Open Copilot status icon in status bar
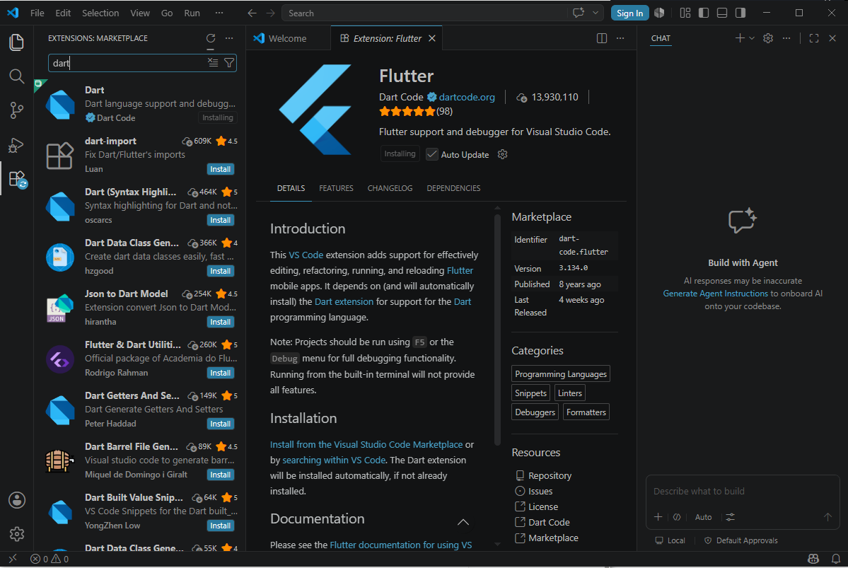This screenshot has width=848, height=568. (813, 559)
